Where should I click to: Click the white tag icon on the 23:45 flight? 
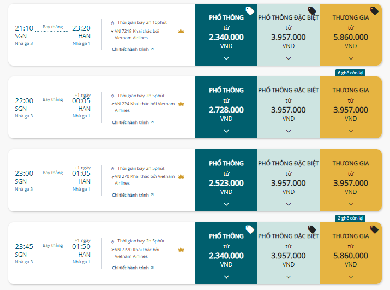coord(250,229)
